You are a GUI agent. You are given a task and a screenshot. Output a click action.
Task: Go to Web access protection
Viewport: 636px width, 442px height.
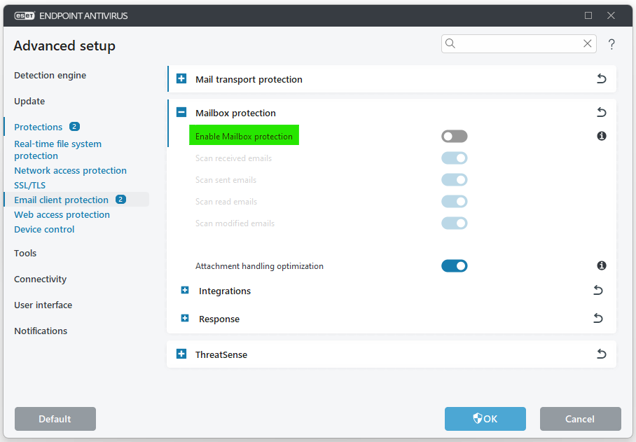pyautogui.click(x=62, y=214)
